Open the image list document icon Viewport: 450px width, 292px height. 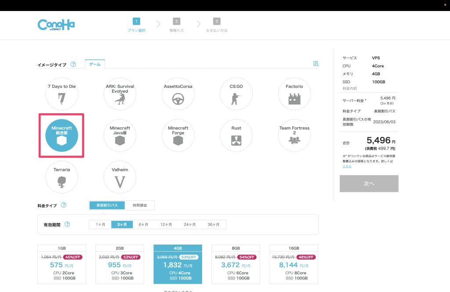click(316, 64)
